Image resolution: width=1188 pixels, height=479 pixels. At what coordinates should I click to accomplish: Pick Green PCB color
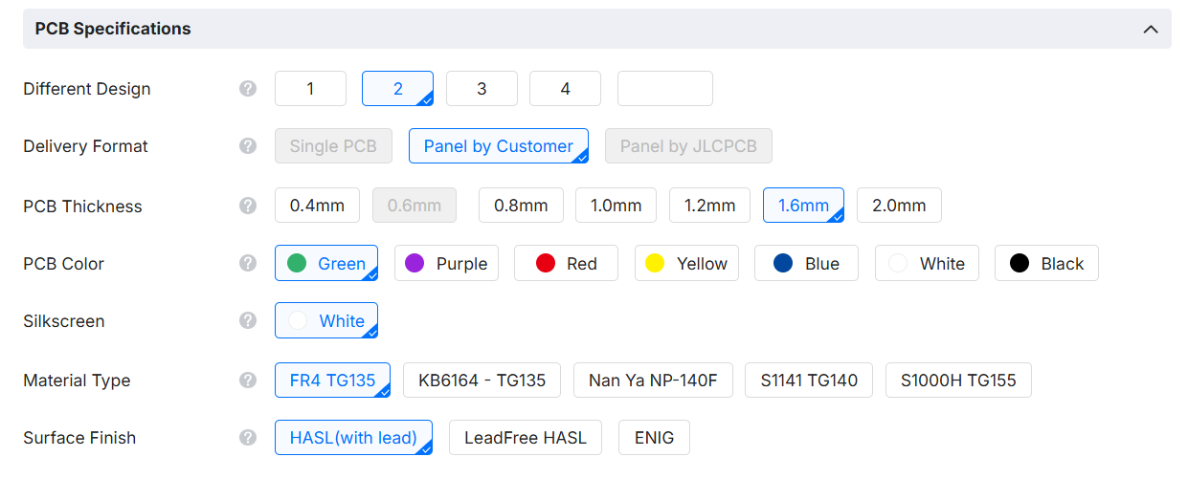[326, 263]
